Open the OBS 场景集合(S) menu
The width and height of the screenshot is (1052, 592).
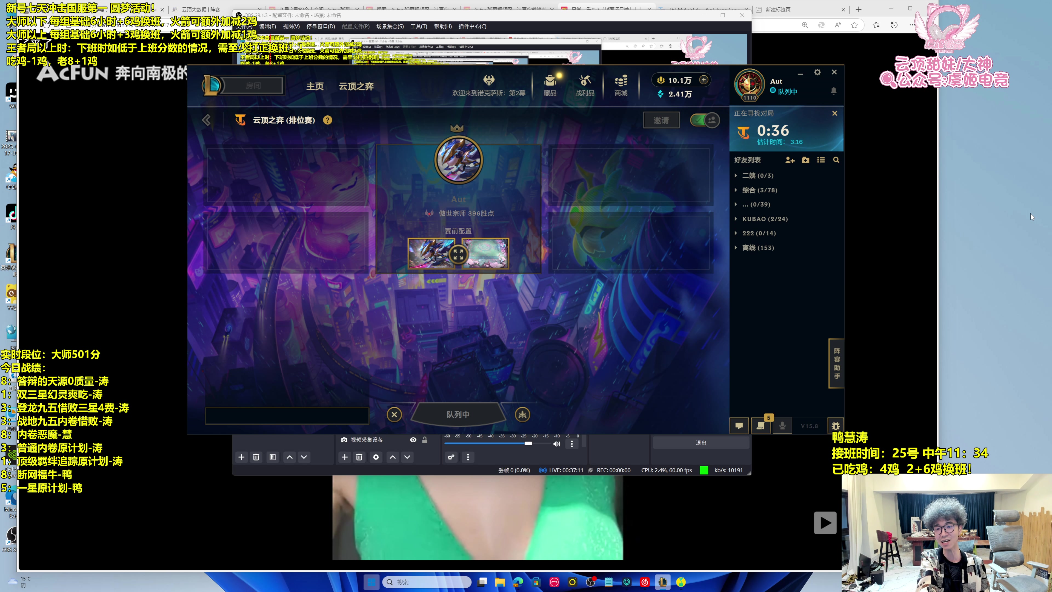[390, 27]
